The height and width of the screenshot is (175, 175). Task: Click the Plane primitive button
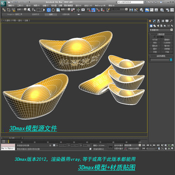click(167, 52)
